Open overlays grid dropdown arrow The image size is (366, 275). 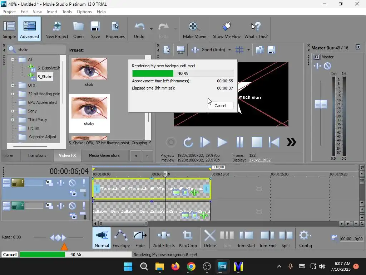248,49
